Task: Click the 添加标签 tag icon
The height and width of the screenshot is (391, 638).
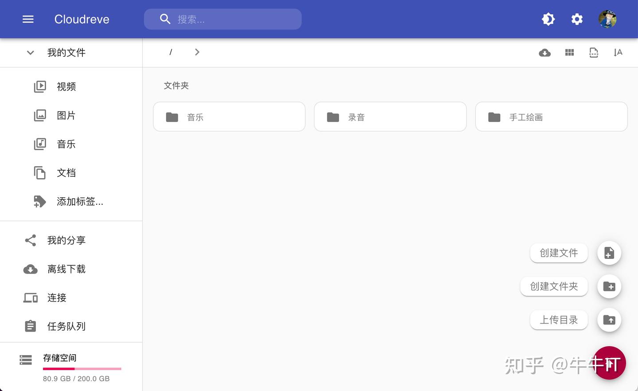Action: click(x=40, y=201)
